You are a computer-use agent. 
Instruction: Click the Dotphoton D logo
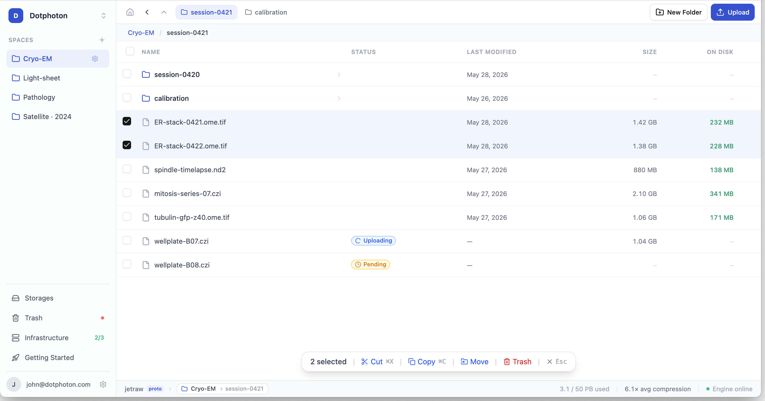pyautogui.click(x=16, y=16)
